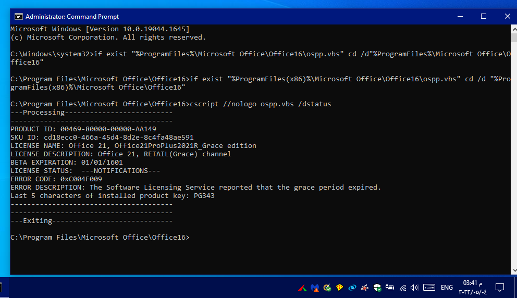Click the vertical scrollbar thumb
This screenshot has width=517, height=298.
(514, 38)
